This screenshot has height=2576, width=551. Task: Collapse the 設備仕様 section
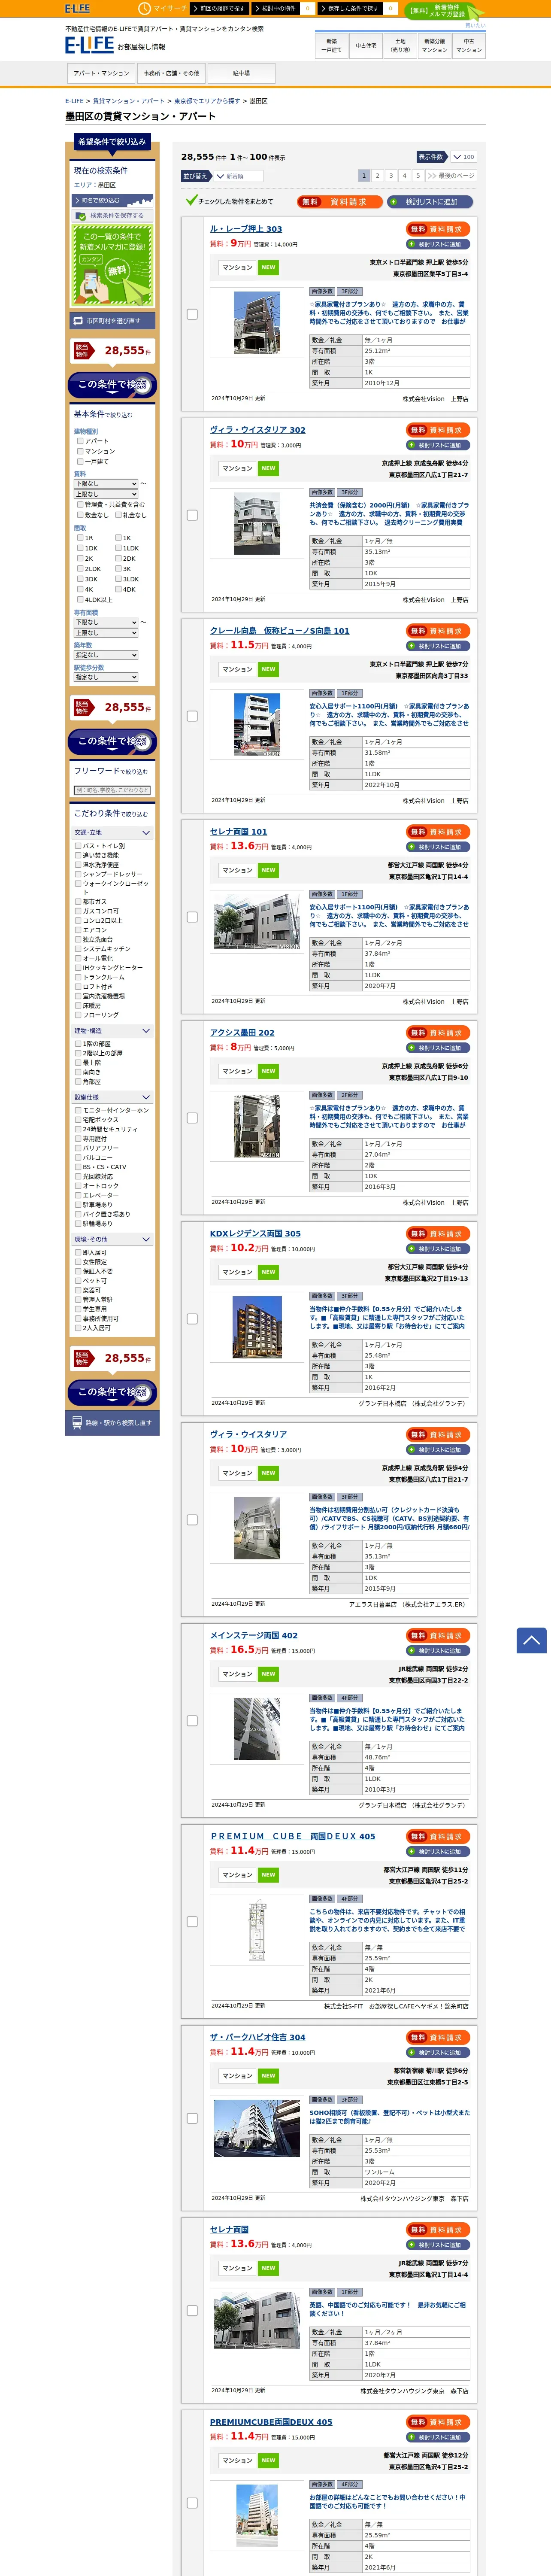112,1097
